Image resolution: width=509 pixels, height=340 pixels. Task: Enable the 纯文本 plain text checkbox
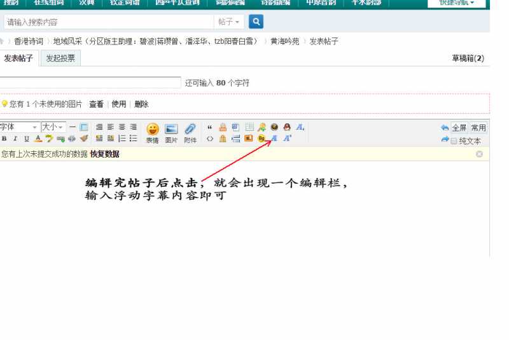click(x=454, y=140)
